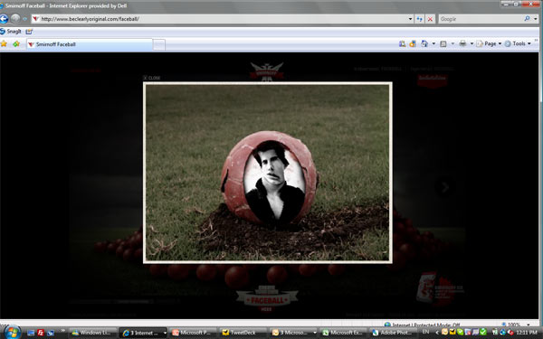Click the Smirnoff Ice bottle graphic
The height and width of the screenshot is (339, 543).
point(426,287)
